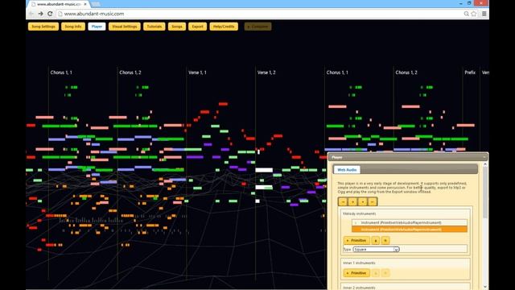
Task: Open Visual Settings
Action: click(x=125, y=27)
